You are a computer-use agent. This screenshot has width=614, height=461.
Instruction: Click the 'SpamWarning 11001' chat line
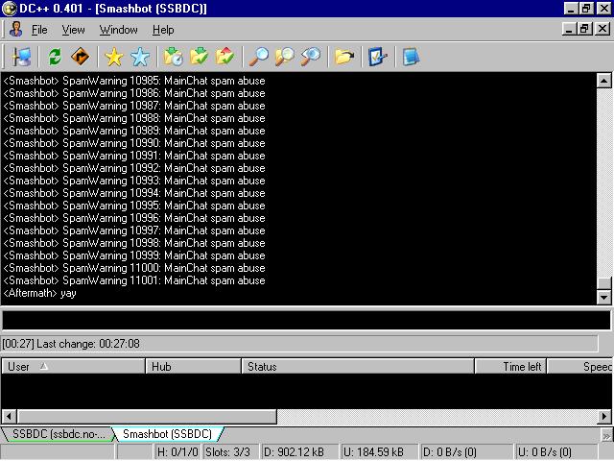click(x=134, y=280)
